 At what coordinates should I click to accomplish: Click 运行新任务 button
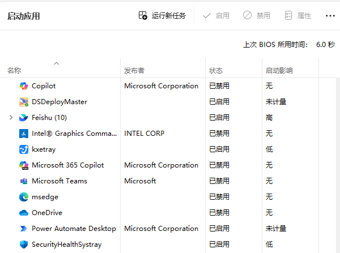pos(162,16)
